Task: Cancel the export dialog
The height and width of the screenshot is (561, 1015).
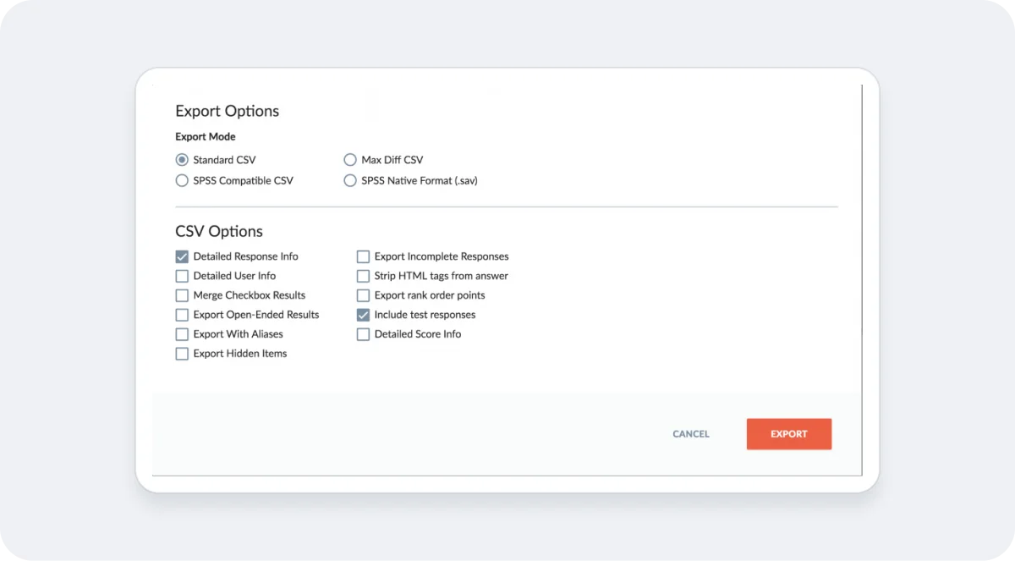Action: [691, 434]
